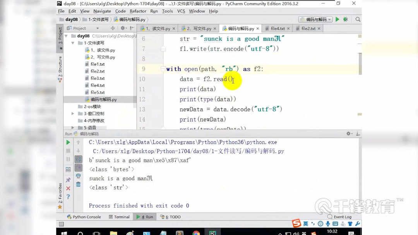Image resolution: width=418 pixels, height=235 pixels.
Task: Open Search everywhere with the magnifier icon
Action: (357, 19)
